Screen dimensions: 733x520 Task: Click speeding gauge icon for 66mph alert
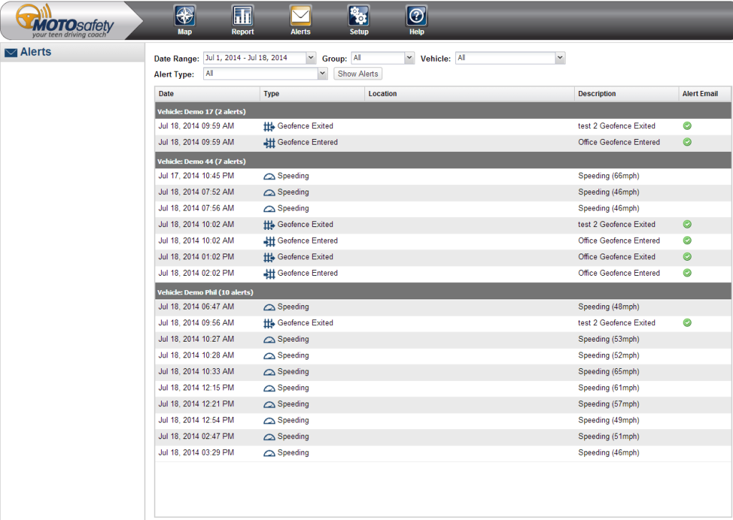[269, 176]
